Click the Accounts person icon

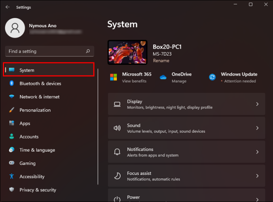[x=11, y=136]
